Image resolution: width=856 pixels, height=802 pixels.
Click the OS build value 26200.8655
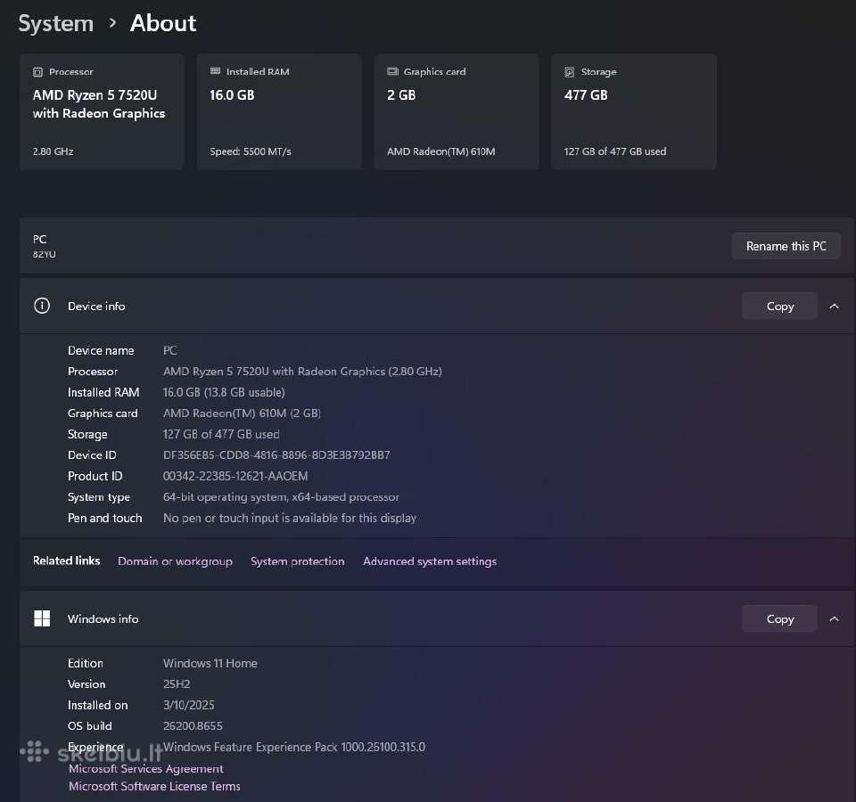tap(193, 726)
